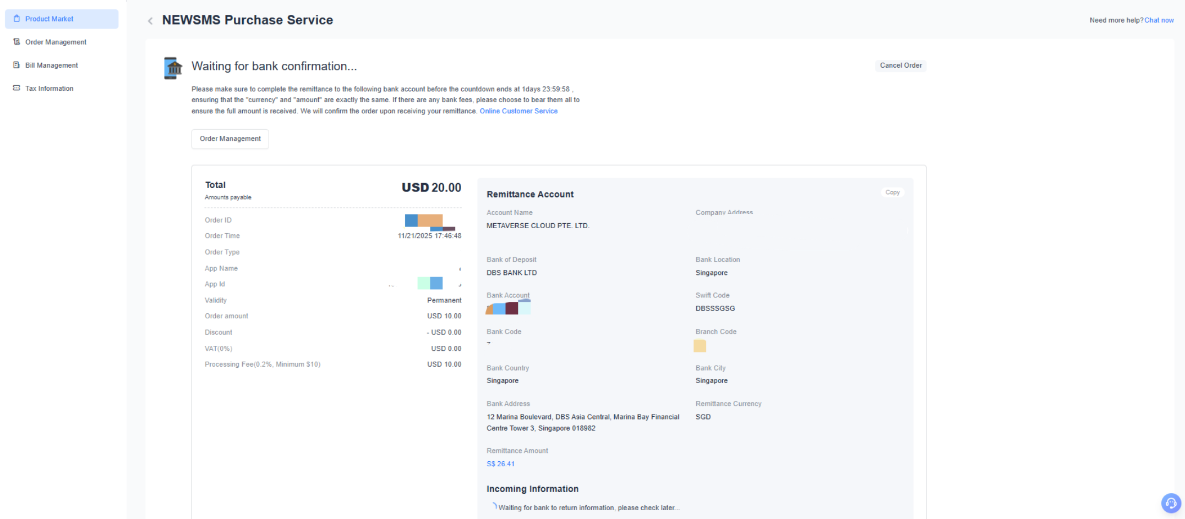
Task: Click the Remittance Account section heading
Action: coord(530,195)
